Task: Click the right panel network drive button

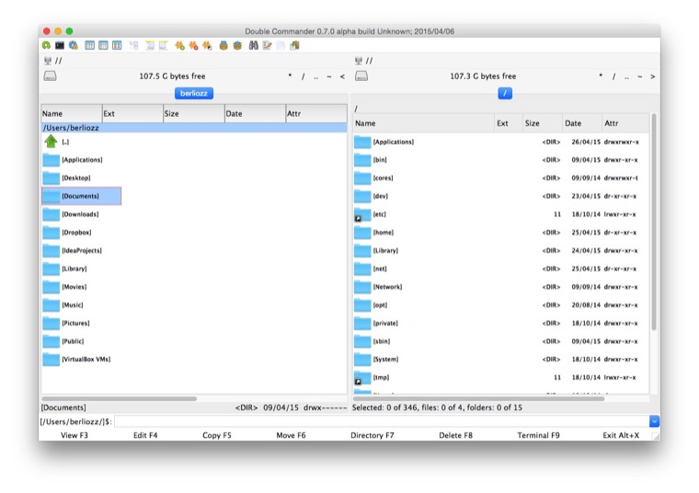Action: (364, 61)
